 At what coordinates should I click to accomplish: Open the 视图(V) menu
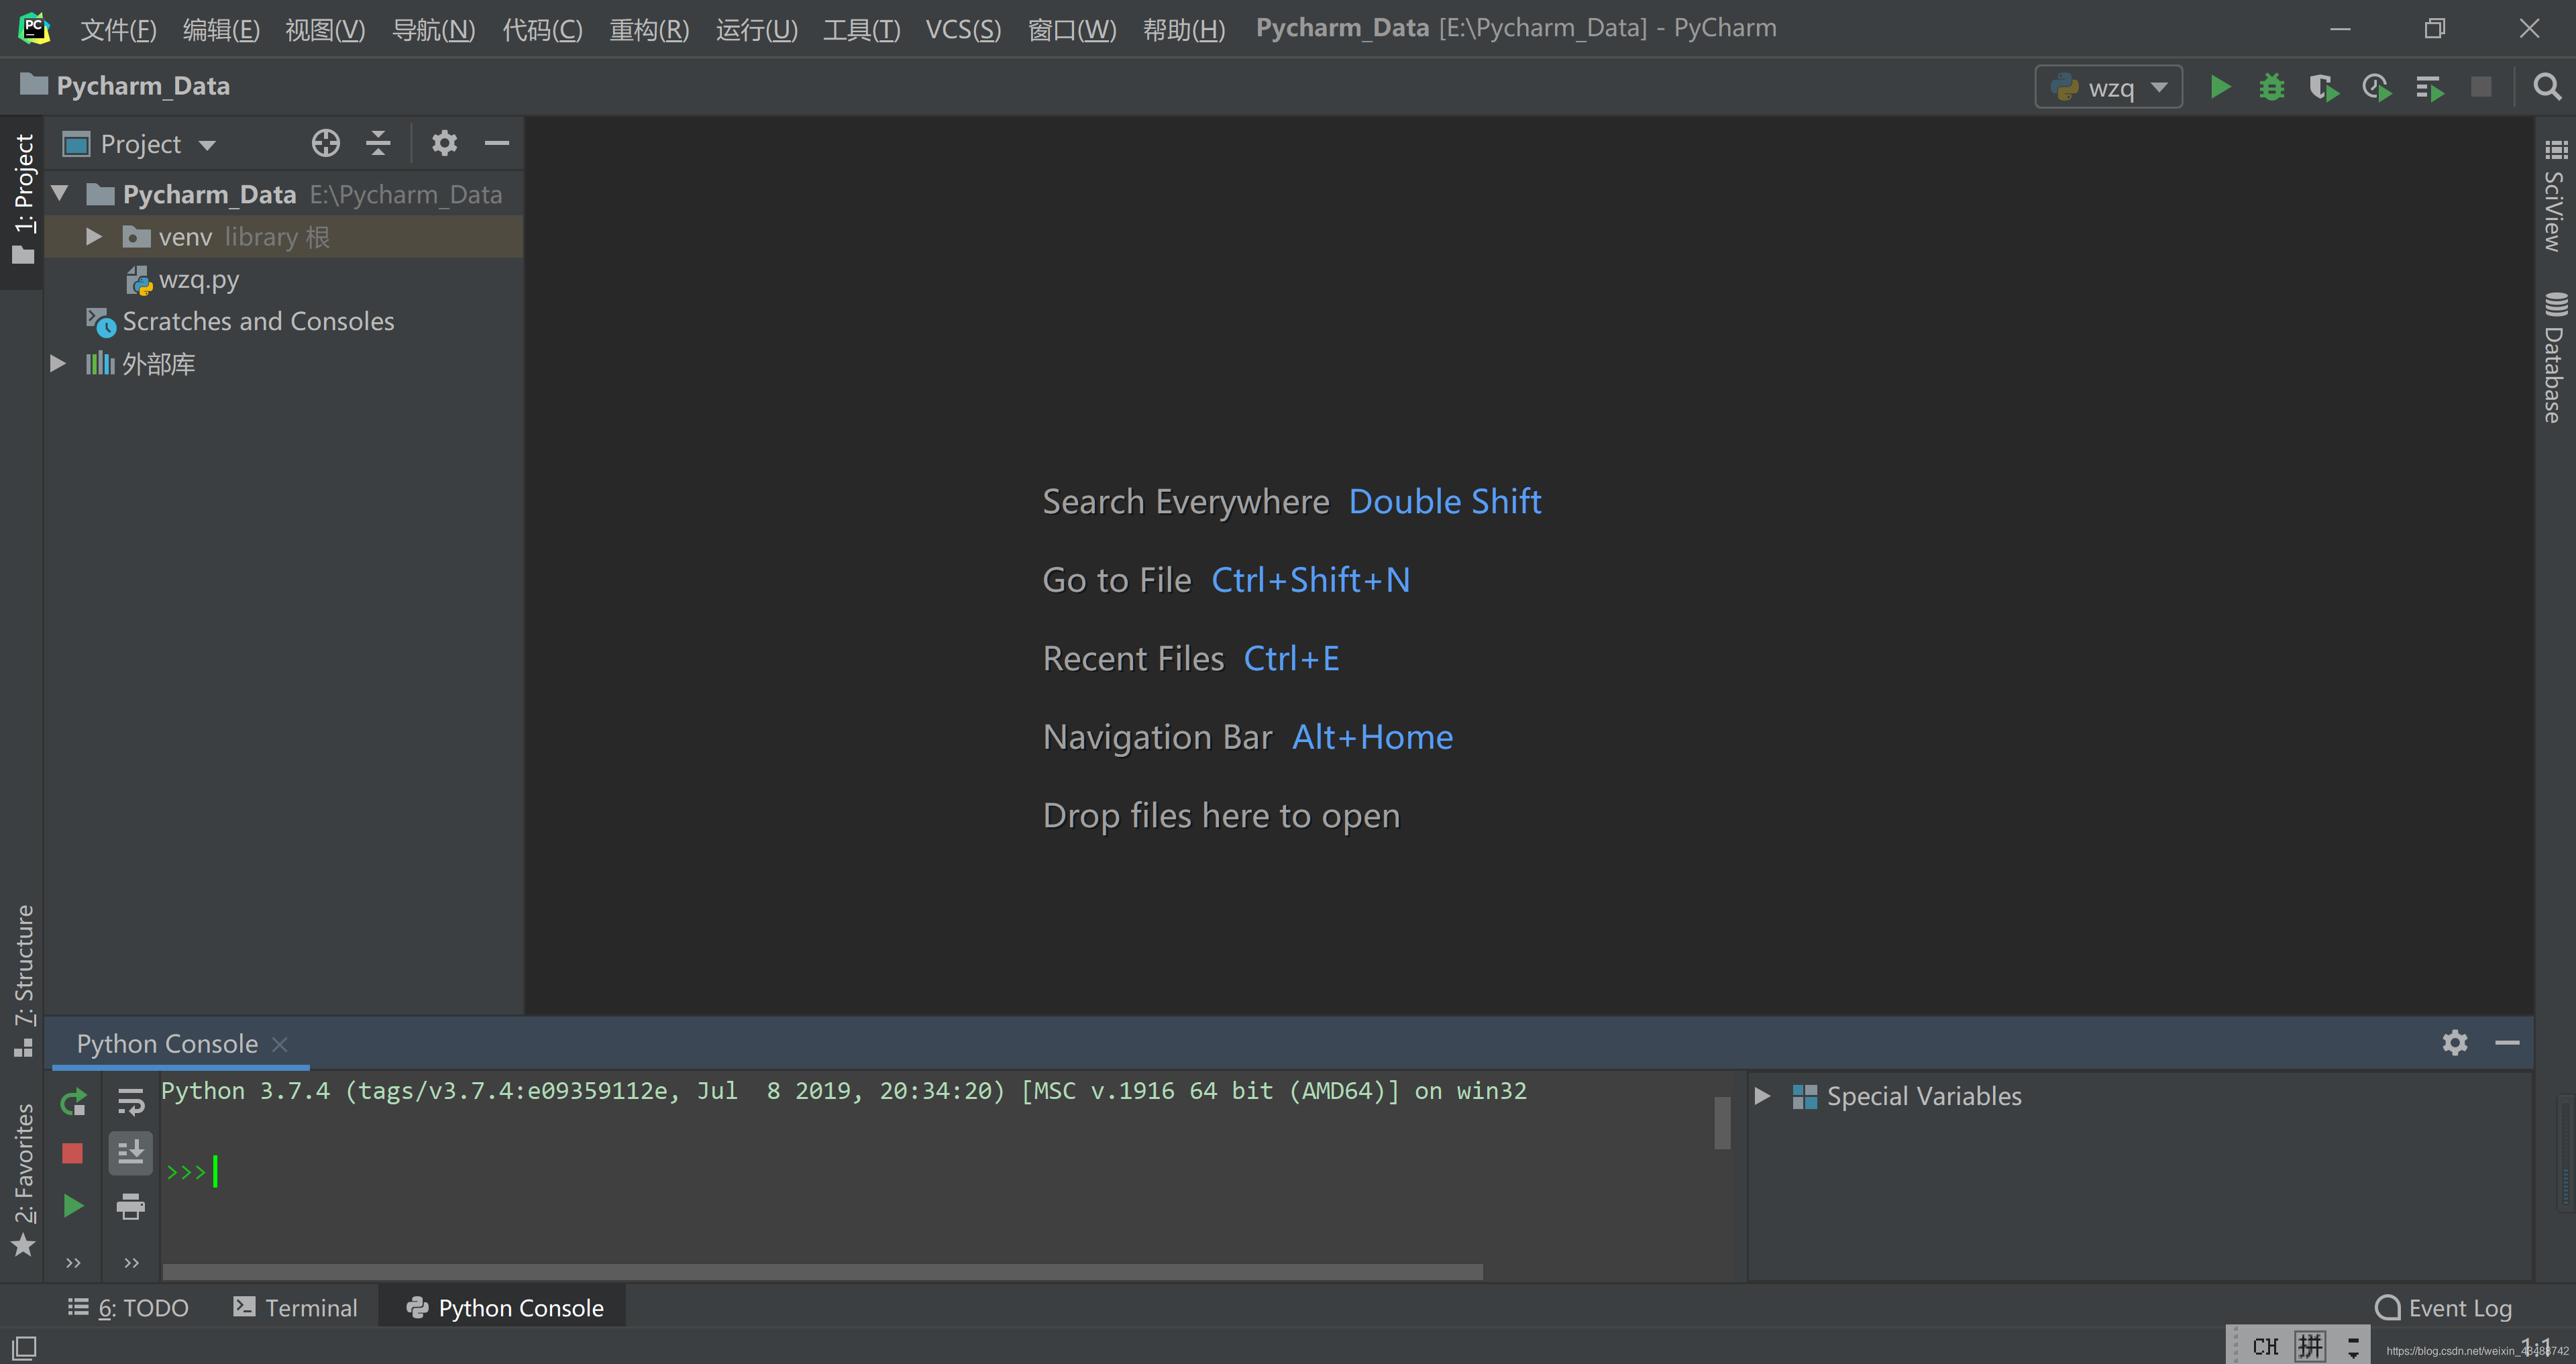(x=325, y=29)
